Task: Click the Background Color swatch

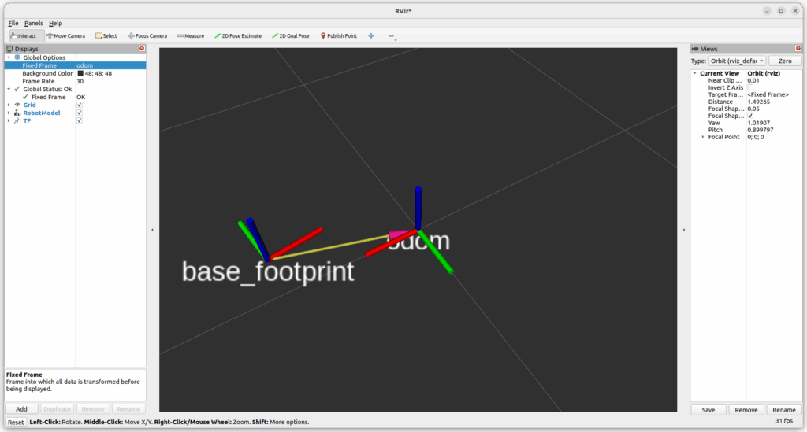Action: pyautogui.click(x=80, y=73)
